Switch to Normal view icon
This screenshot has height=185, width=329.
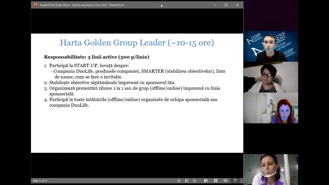[206, 181]
